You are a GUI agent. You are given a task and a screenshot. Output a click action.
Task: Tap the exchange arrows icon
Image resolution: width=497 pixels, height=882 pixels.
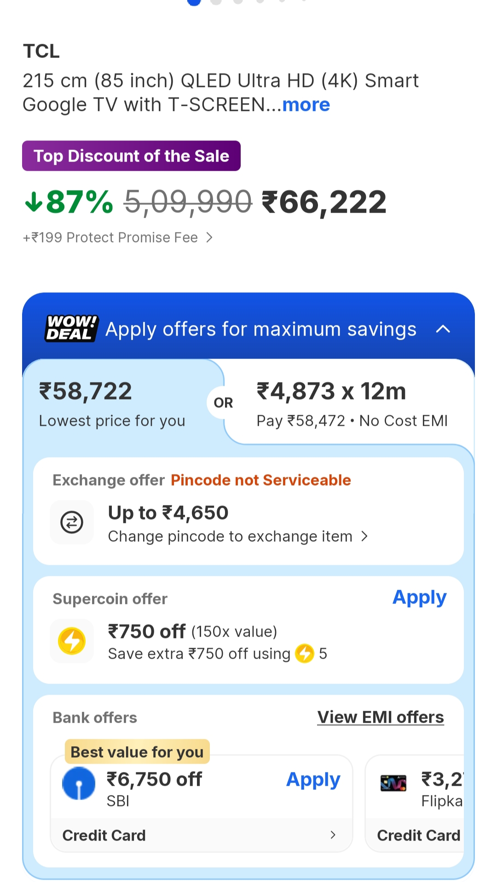[72, 522]
